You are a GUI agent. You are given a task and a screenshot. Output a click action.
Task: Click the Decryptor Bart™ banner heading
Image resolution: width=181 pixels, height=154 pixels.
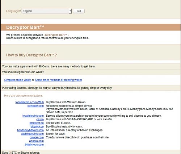point(25,27)
